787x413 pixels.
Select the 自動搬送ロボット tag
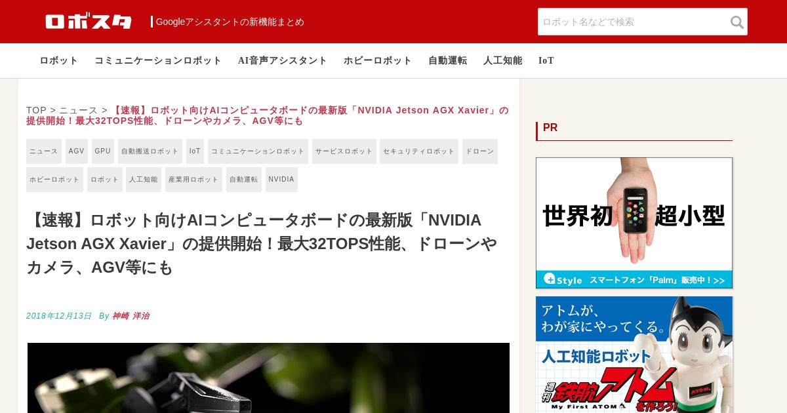[150, 151]
